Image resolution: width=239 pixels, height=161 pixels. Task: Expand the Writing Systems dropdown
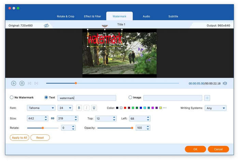click(215, 108)
